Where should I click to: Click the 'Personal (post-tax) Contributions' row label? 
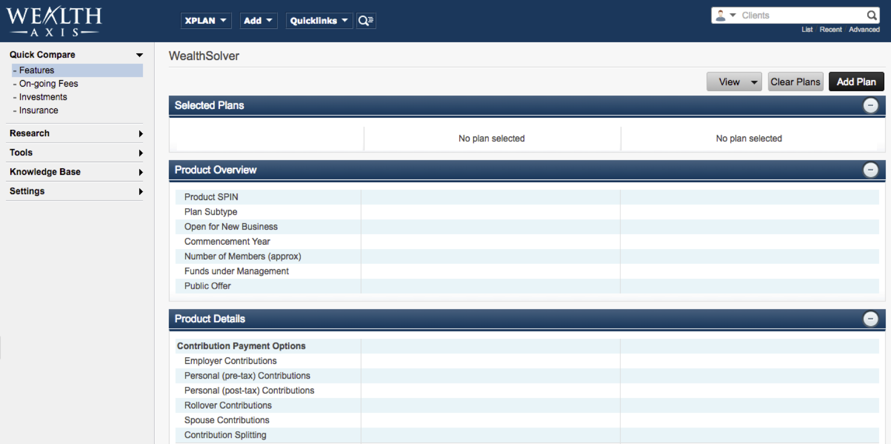(x=249, y=391)
